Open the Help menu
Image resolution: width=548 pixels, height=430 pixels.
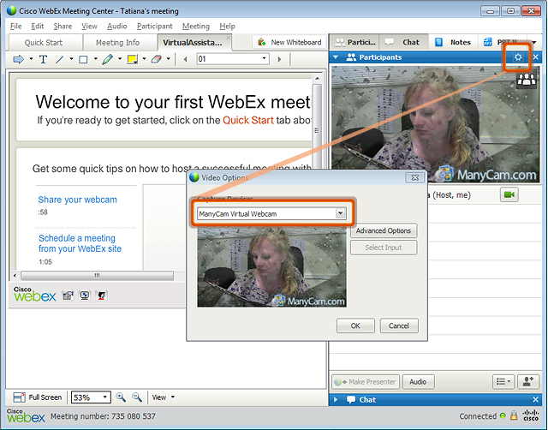pyautogui.click(x=227, y=27)
